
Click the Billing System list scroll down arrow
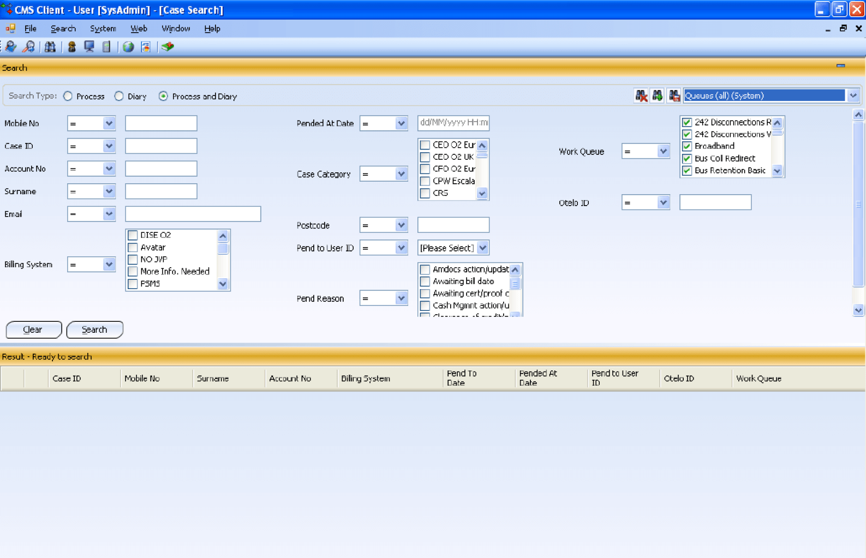tap(223, 284)
